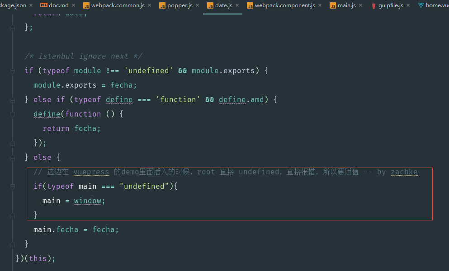This screenshot has height=271, width=449.
Task: Click fold end marker beside '};' line
Action: pyautogui.click(x=12, y=28)
